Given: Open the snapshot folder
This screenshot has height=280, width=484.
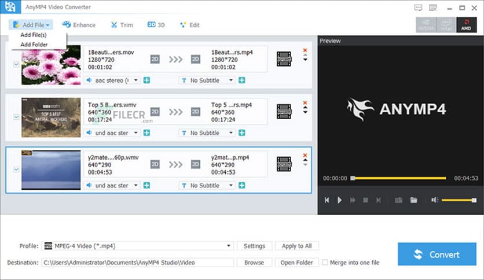Looking at the screenshot, I should pyautogui.click(x=413, y=200).
